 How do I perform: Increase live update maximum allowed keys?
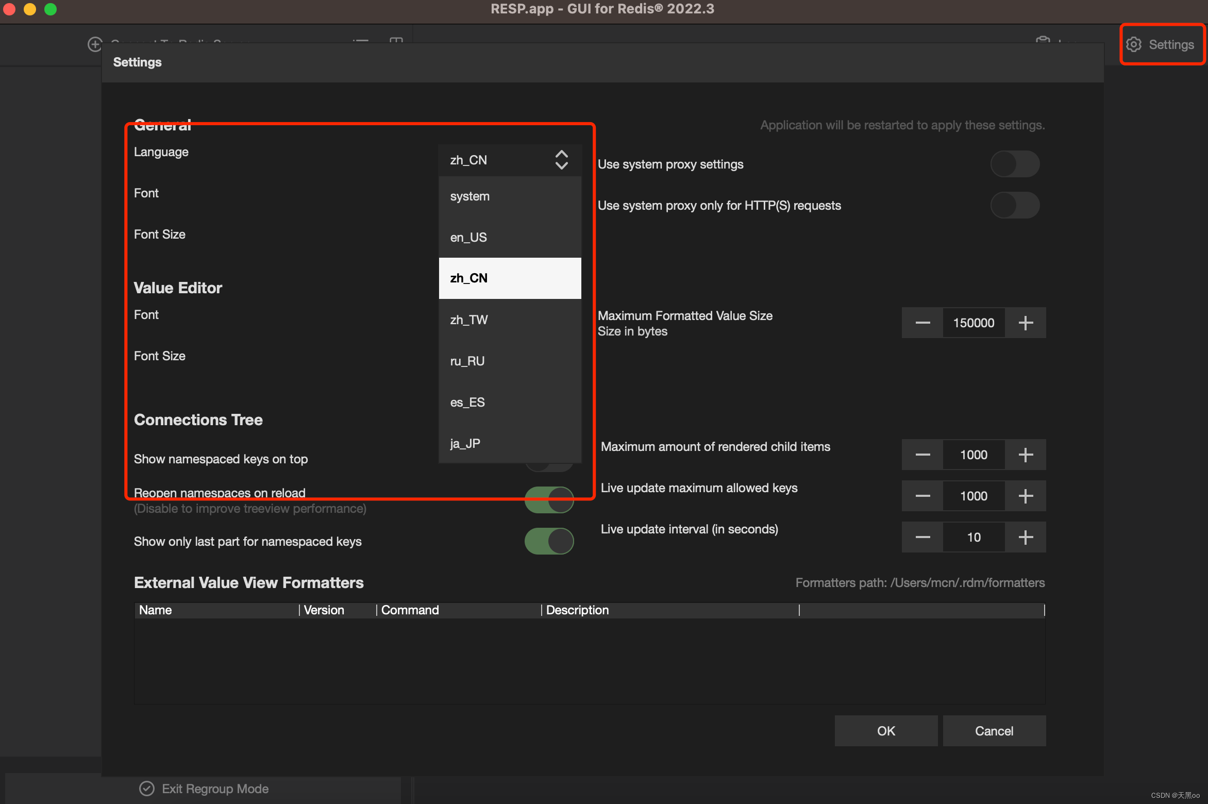click(1026, 496)
